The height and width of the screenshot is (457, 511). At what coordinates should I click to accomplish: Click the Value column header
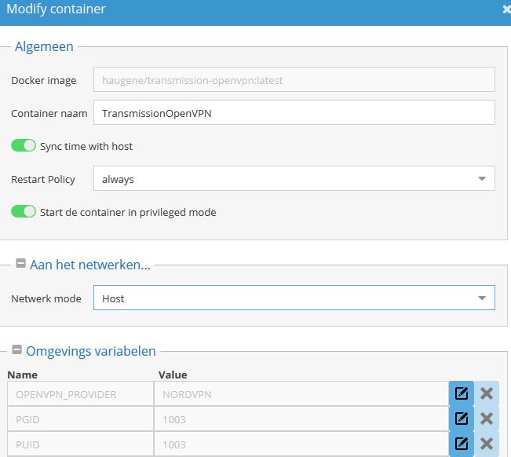point(173,375)
